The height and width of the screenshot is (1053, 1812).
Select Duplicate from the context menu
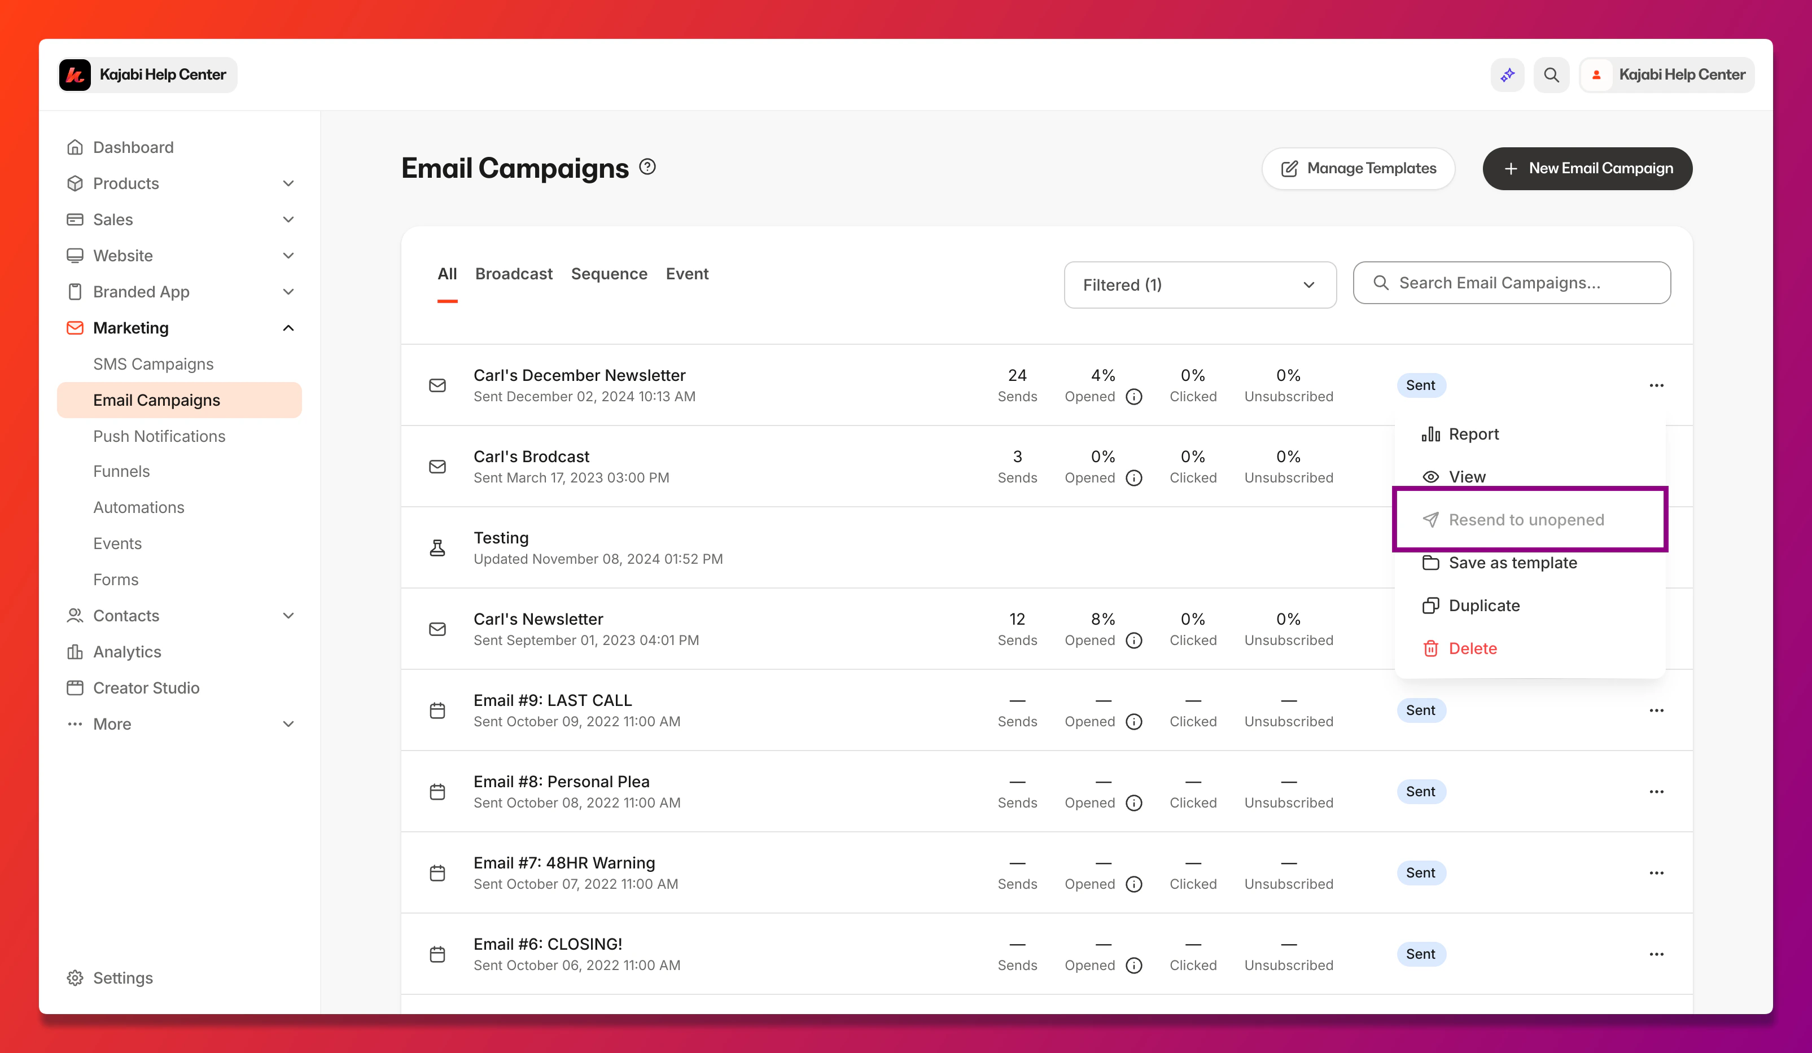tap(1483, 605)
